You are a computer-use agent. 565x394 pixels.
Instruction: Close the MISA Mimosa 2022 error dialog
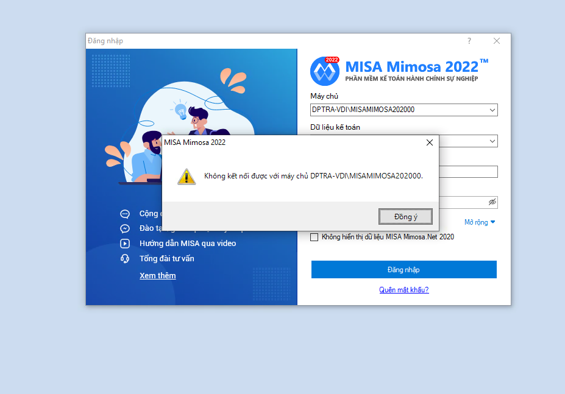tap(430, 142)
